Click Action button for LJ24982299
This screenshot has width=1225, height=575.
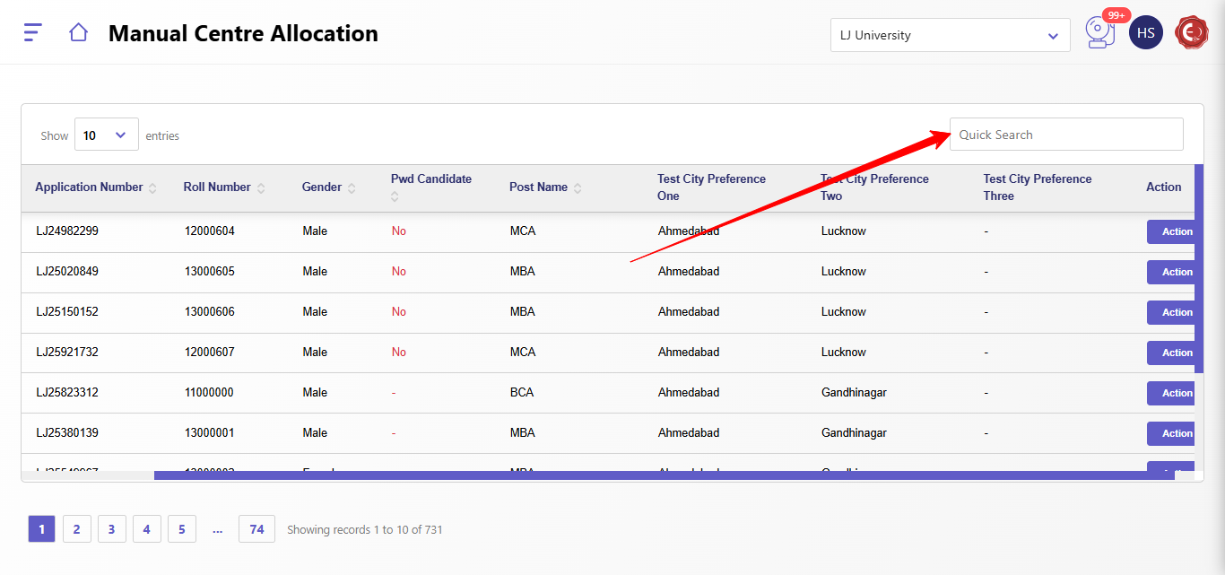(1171, 231)
